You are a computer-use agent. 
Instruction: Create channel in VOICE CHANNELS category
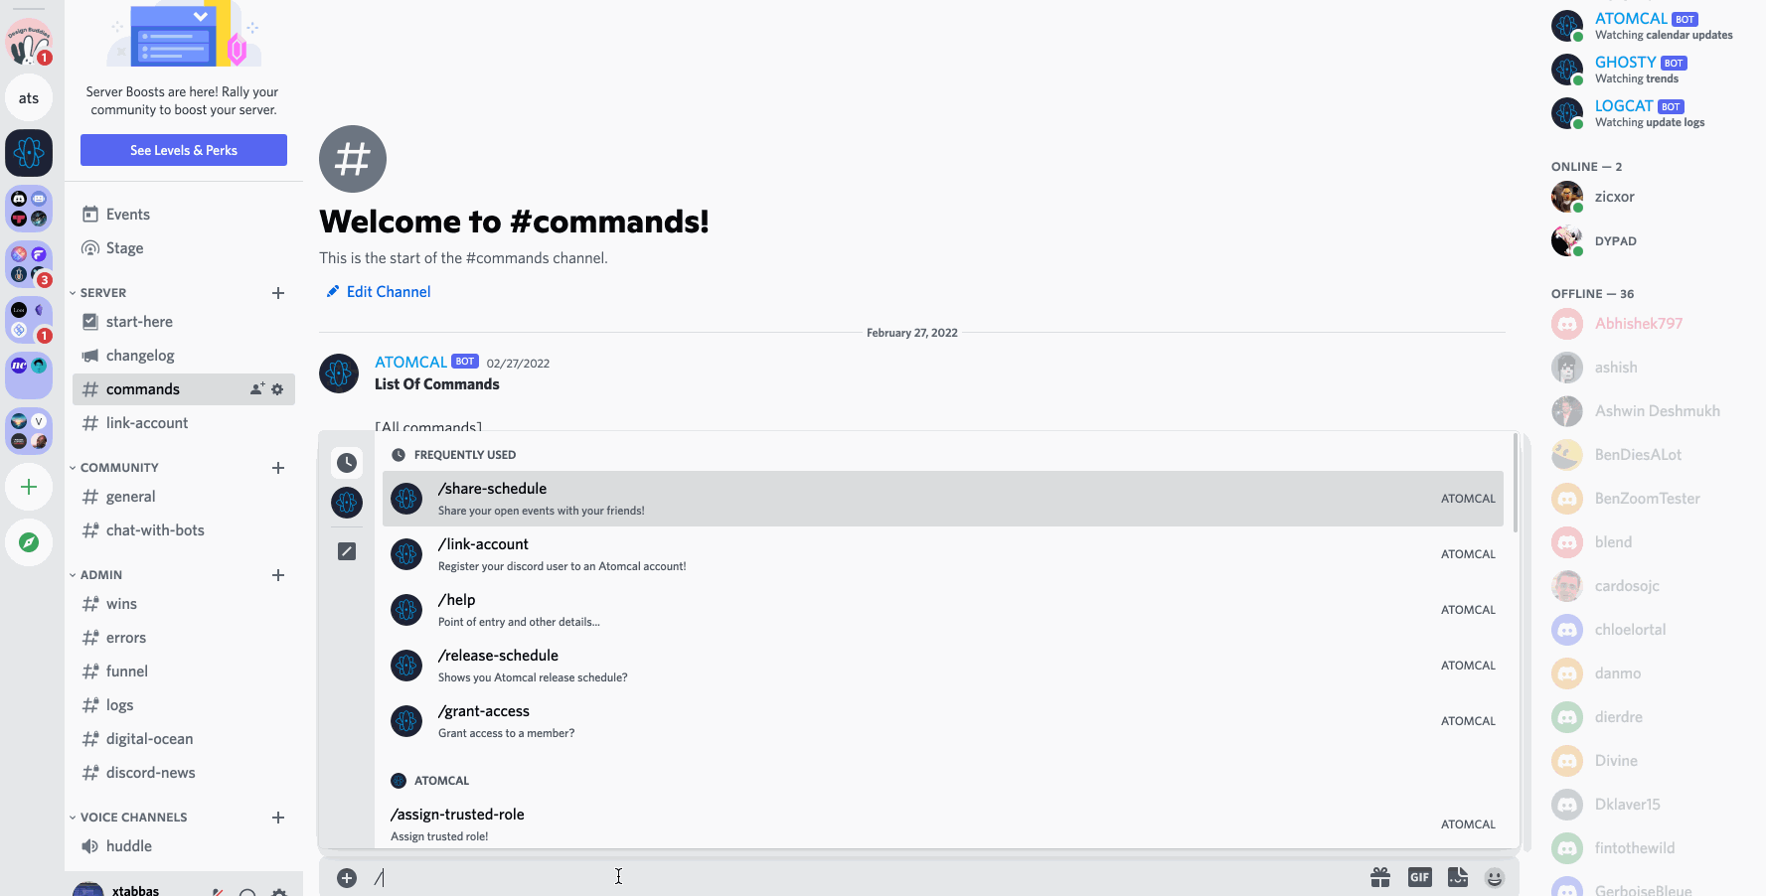pyautogui.click(x=278, y=818)
